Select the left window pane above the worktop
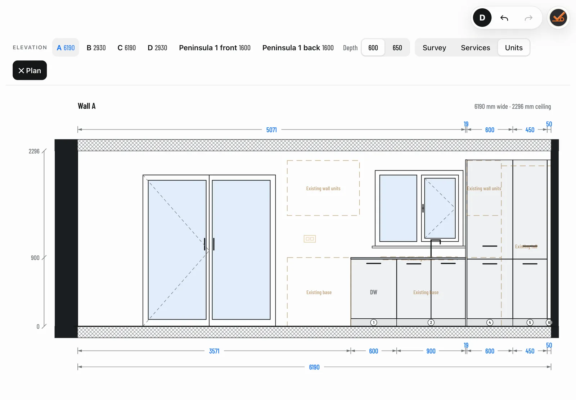Image resolution: width=576 pixels, height=400 pixels. coord(398,208)
